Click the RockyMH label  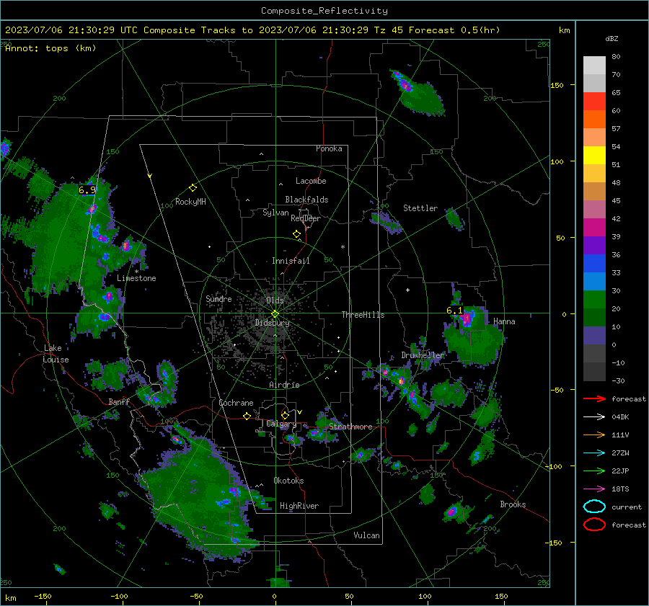click(x=190, y=202)
